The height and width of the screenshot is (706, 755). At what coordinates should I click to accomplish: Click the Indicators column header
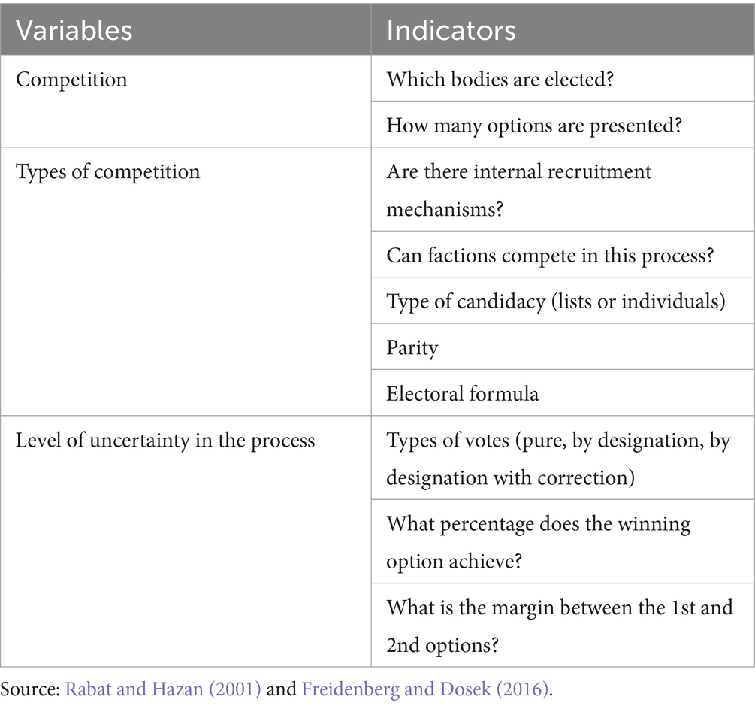pyautogui.click(x=563, y=29)
